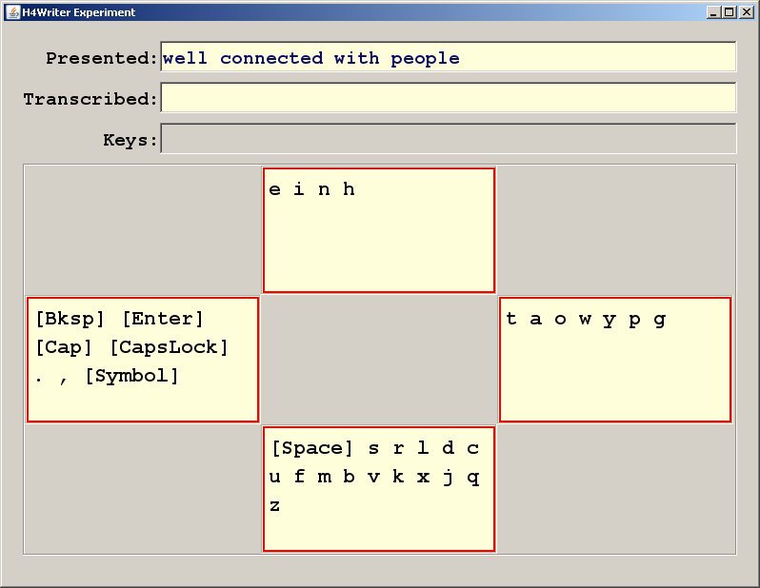760x588 pixels.
Task: Click the Presented text field
Action: pos(448,57)
